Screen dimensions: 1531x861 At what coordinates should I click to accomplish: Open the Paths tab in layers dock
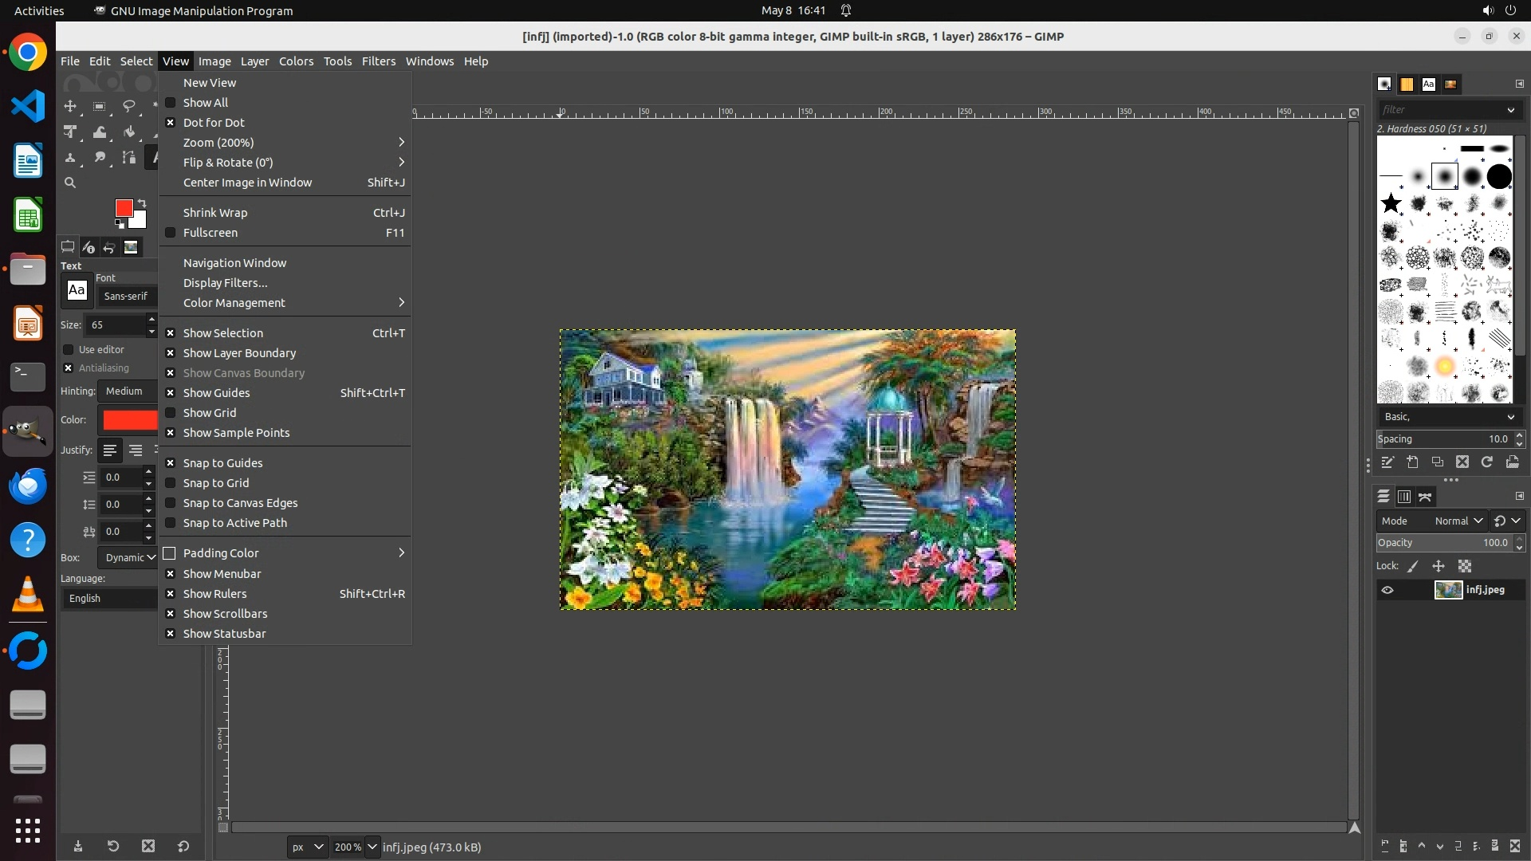(x=1425, y=497)
